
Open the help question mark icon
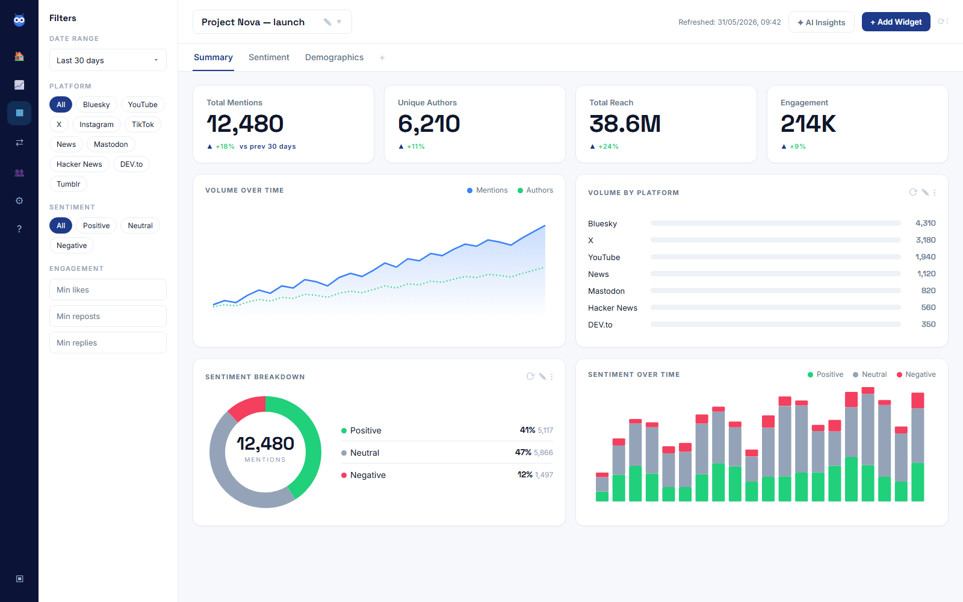point(19,229)
